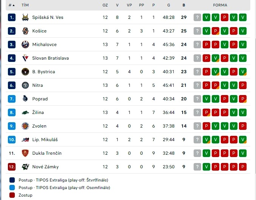256x200 pixels.
Task: Sort standings by OZ column header
Action: point(105,5)
